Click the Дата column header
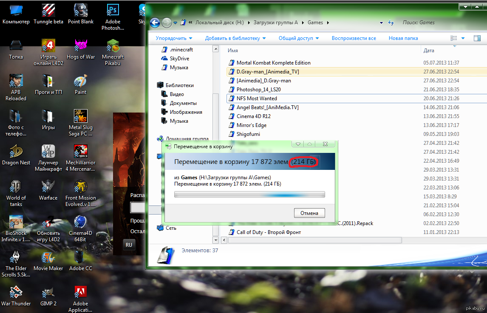The width and height of the screenshot is (487, 313). [429, 51]
